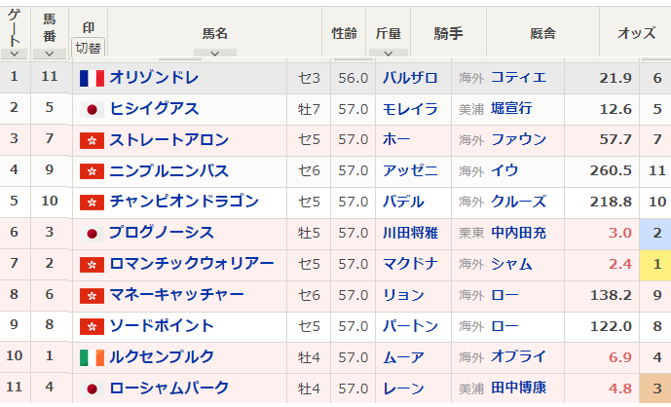Click the Irish flag beside ルクセンブルク
Image resolution: width=671 pixels, height=407 pixels.
[92, 357]
